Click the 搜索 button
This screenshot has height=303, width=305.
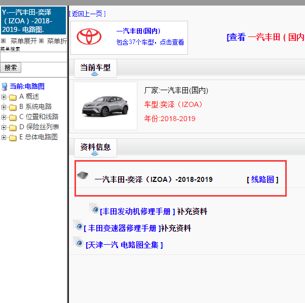click(11, 68)
